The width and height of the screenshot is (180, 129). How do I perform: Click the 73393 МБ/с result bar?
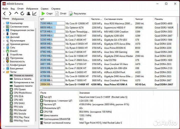[x=52, y=23]
